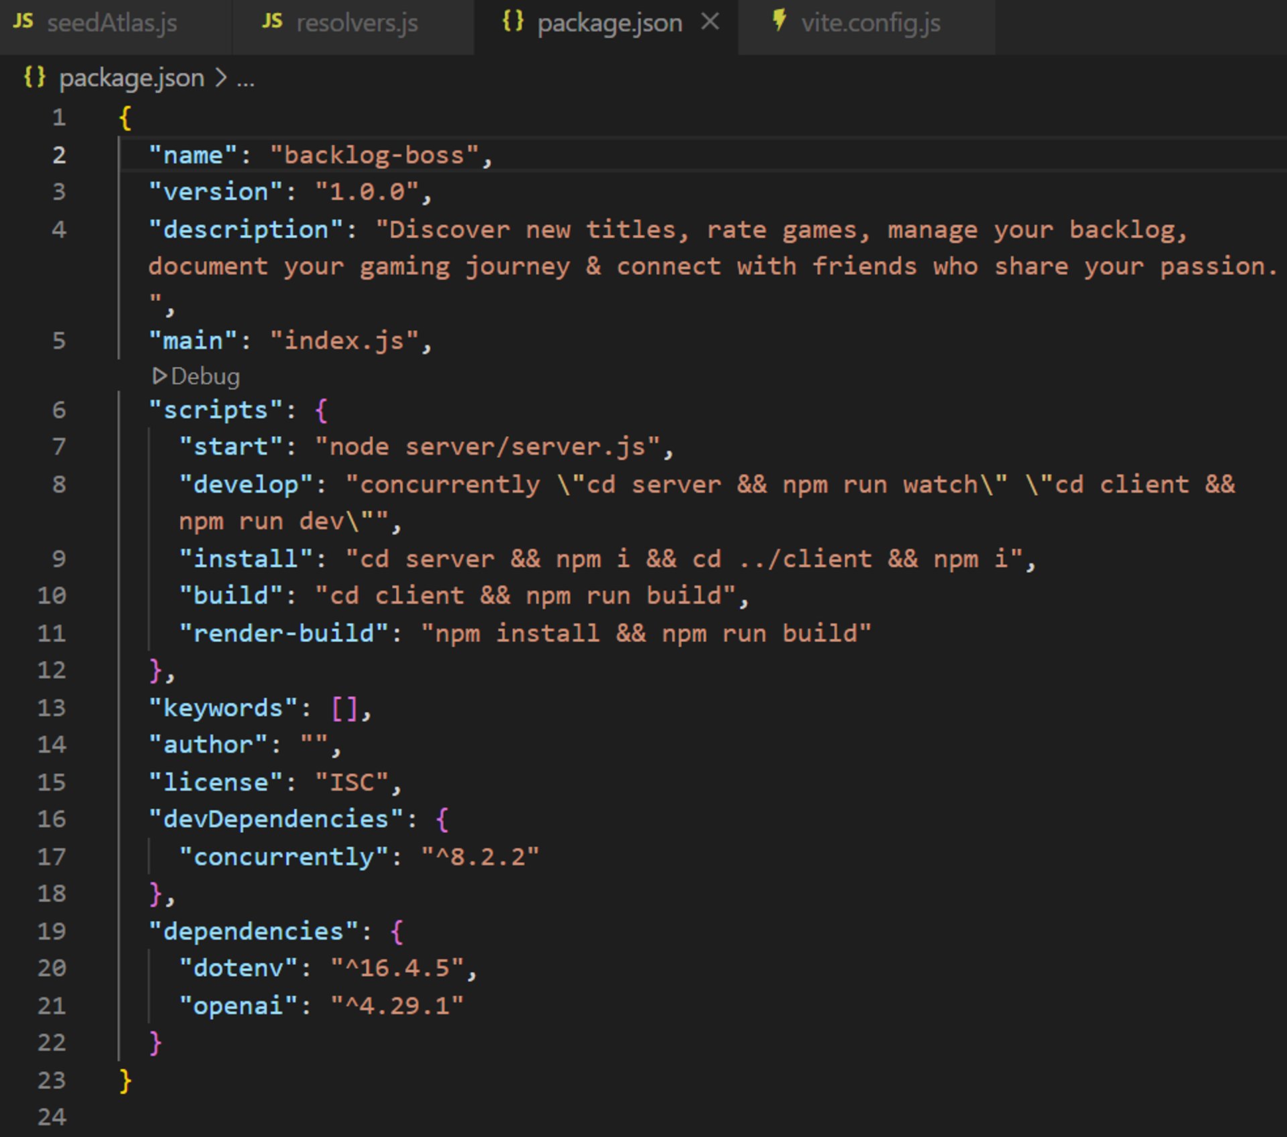Click the opening brace of dependencies object
This screenshot has height=1137, width=1287.
tap(397, 931)
